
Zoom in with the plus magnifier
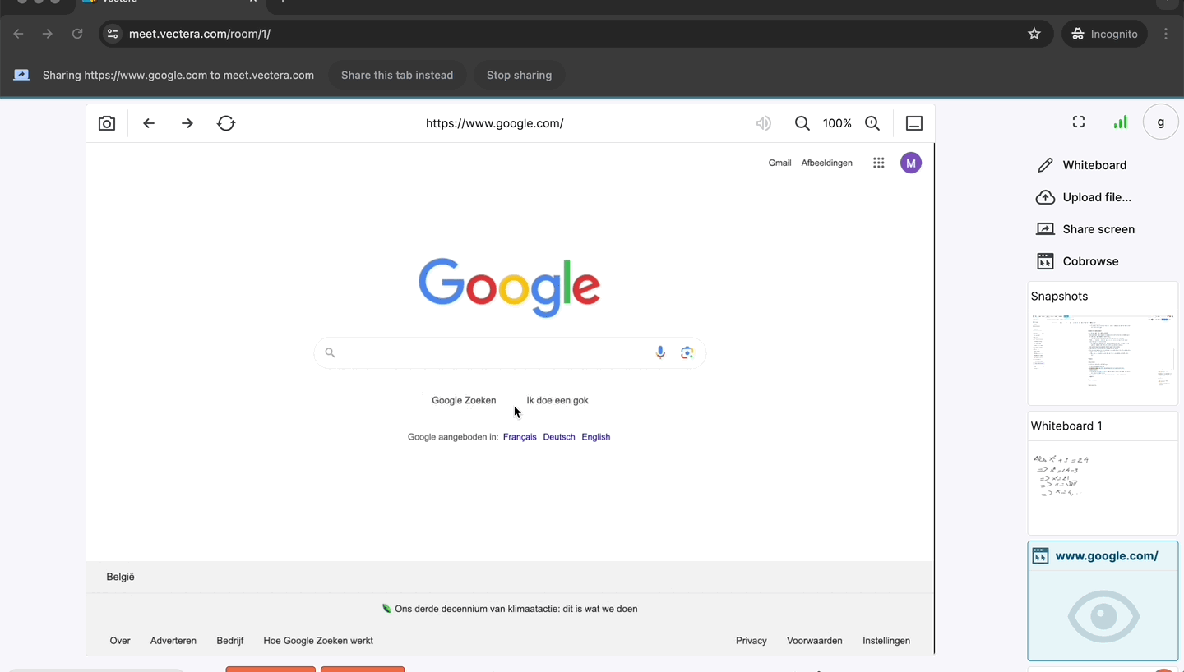(x=872, y=123)
